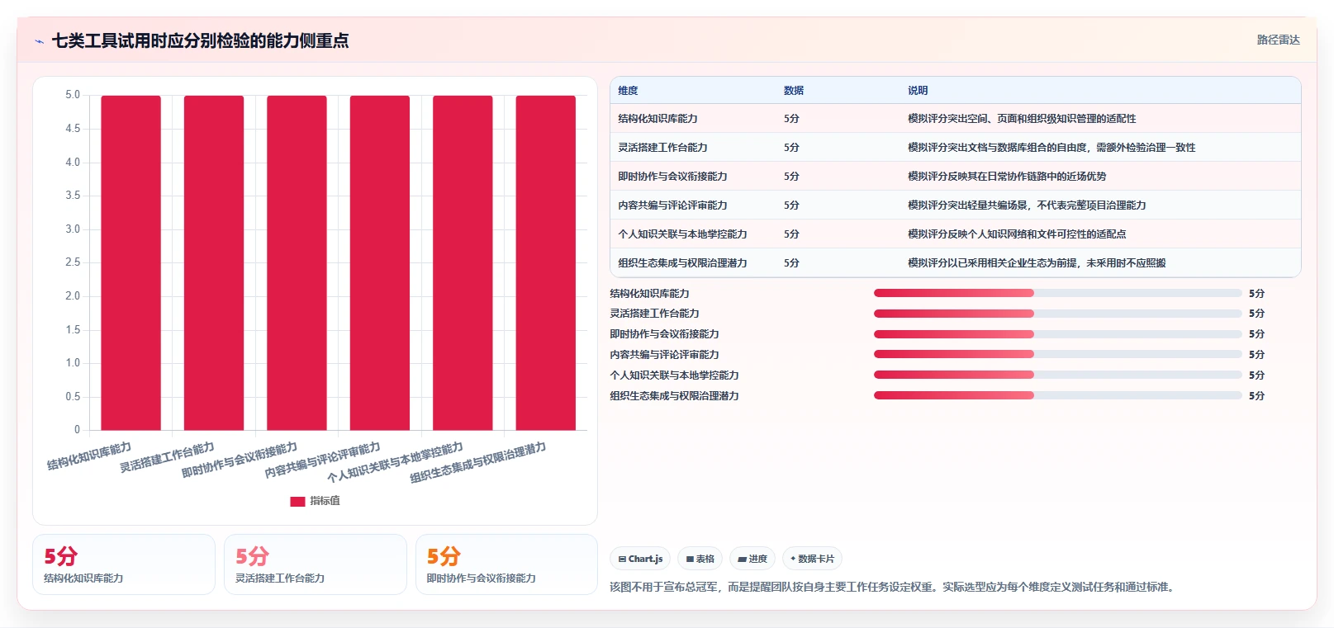Toggle the 指标值 legend entry
This screenshot has height=628, width=1334.
(x=315, y=501)
